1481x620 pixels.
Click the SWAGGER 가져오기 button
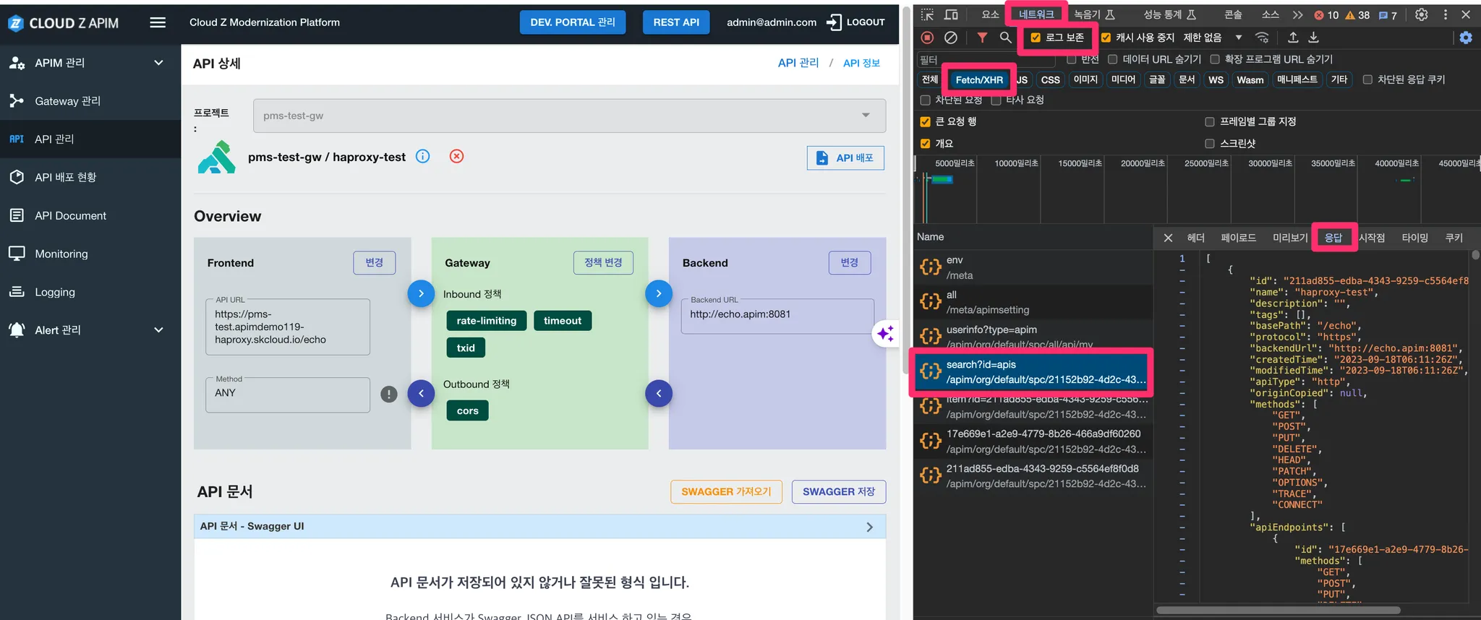click(x=726, y=491)
